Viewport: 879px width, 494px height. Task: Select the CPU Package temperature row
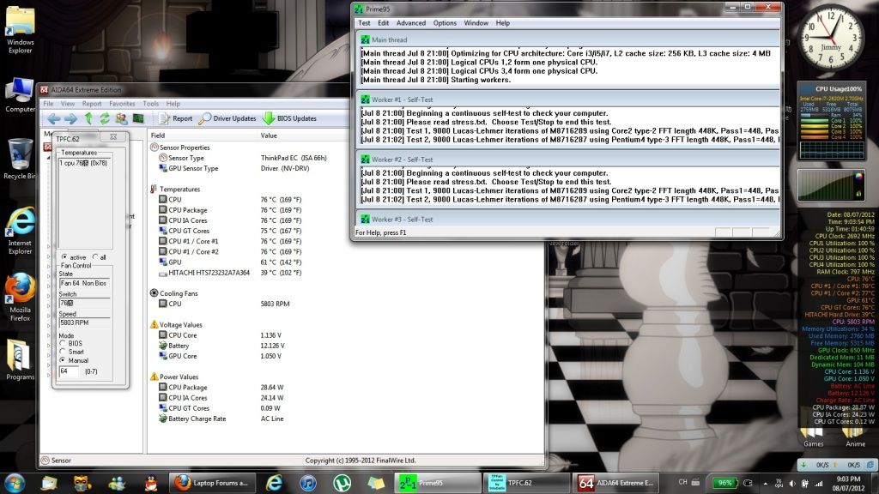[231, 210]
